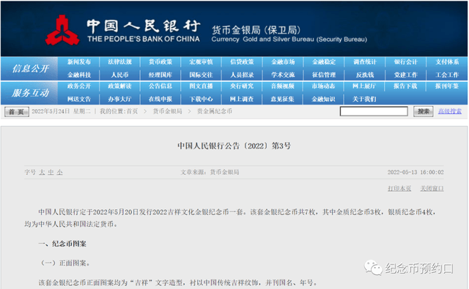Select 音频视频 navigation item
This screenshot has width=469, height=289.
tap(283, 86)
